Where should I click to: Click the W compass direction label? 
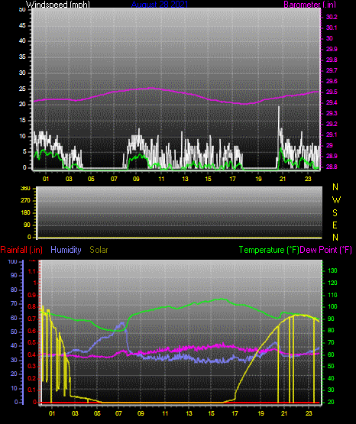336,200
